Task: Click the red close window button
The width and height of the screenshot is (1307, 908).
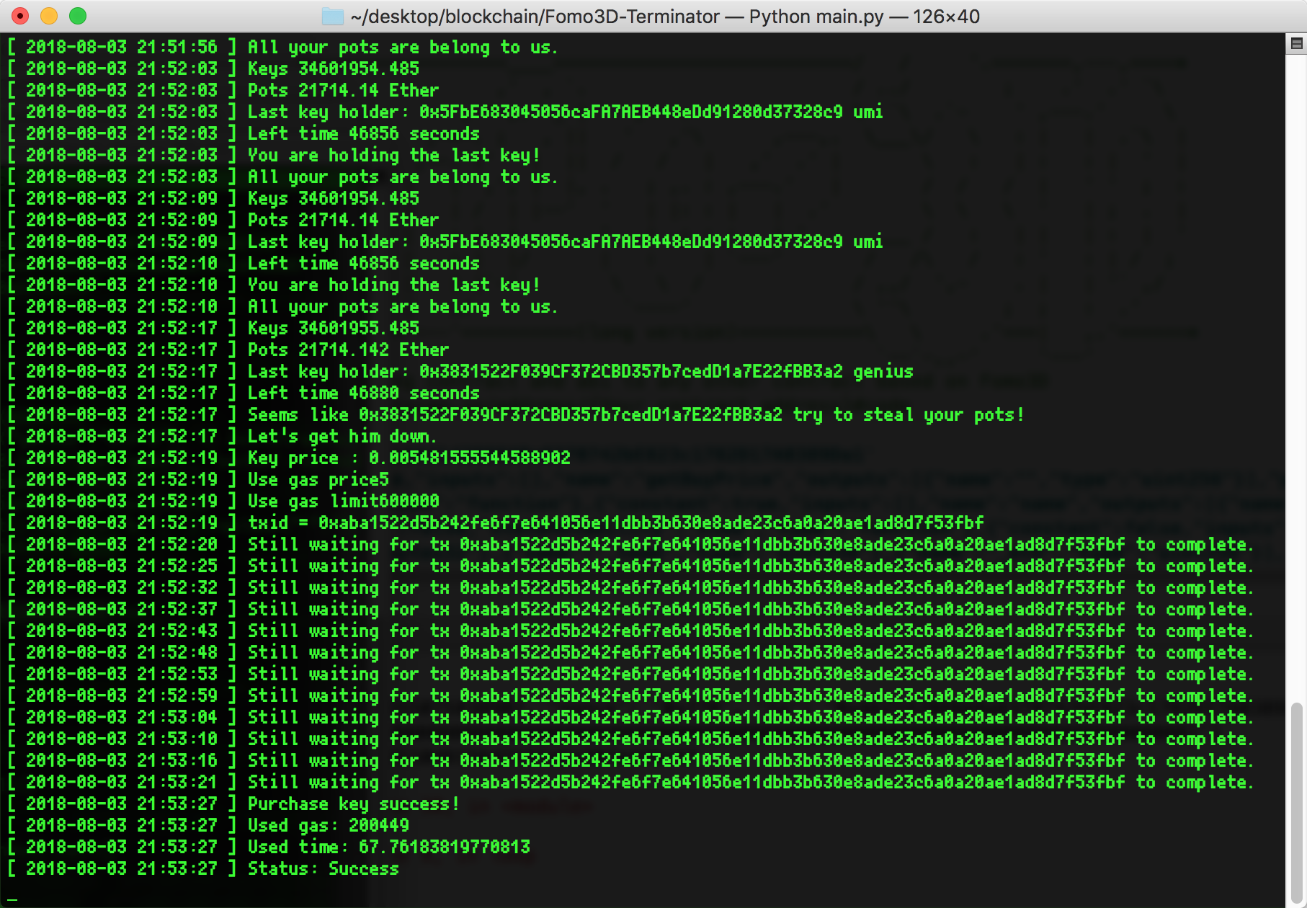Action: [x=20, y=16]
